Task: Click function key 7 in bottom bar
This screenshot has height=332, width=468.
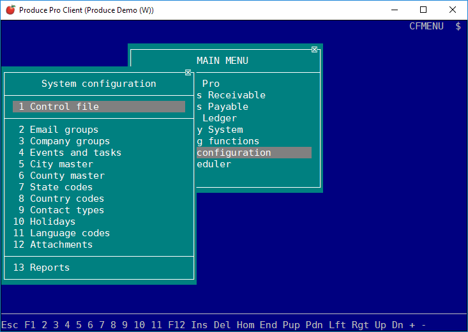Action: [102, 325]
